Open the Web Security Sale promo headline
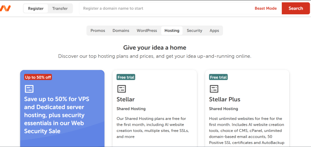This screenshot has width=311, height=147. click(57, 115)
